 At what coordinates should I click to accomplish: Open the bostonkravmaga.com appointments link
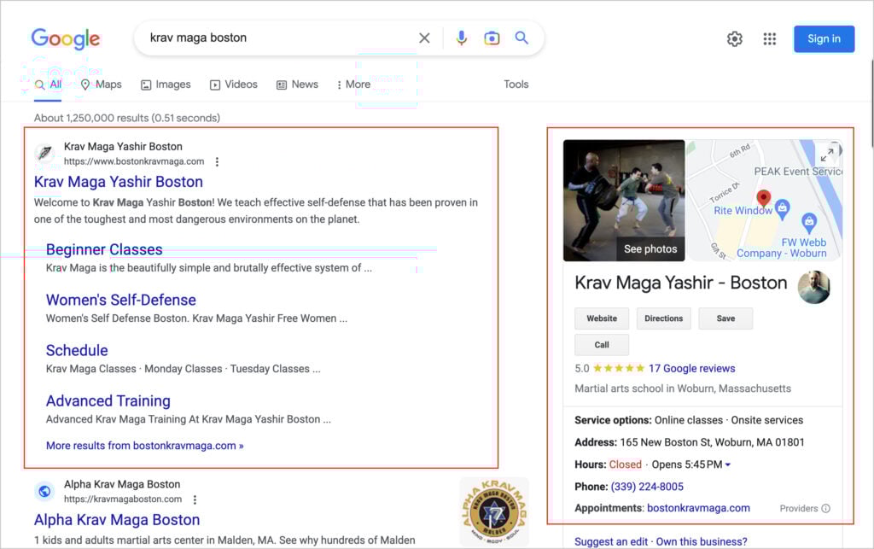click(698, 508)
